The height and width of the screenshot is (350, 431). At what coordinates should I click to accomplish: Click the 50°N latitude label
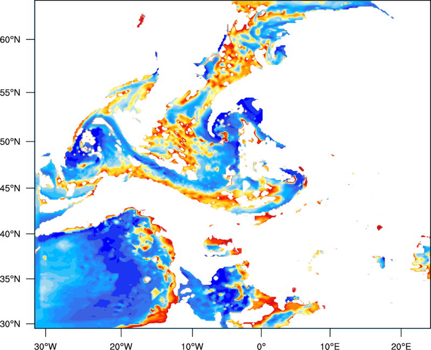click(10, 142)
